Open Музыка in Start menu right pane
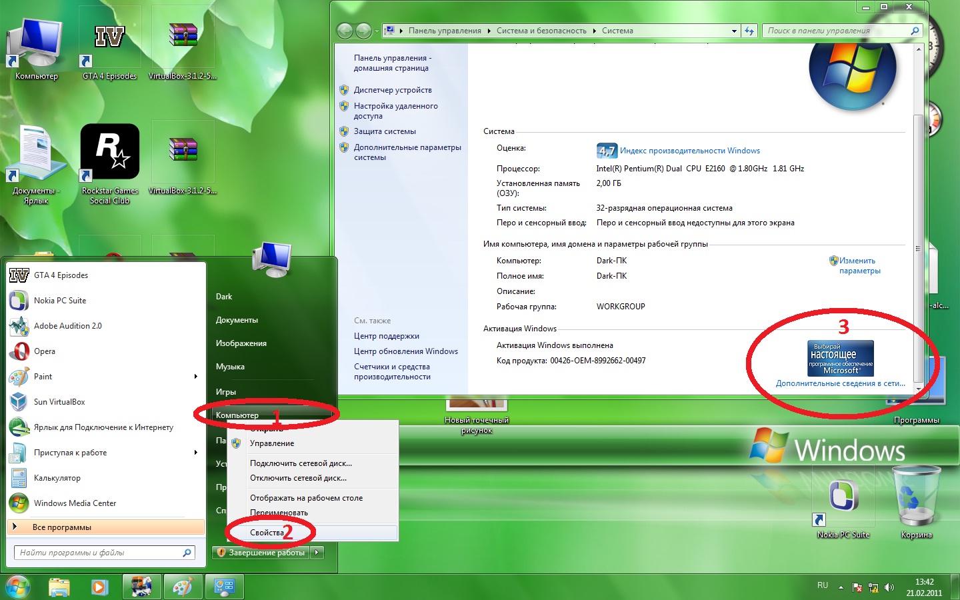Screen dimensions: 960x600 [x=230, y=367]
